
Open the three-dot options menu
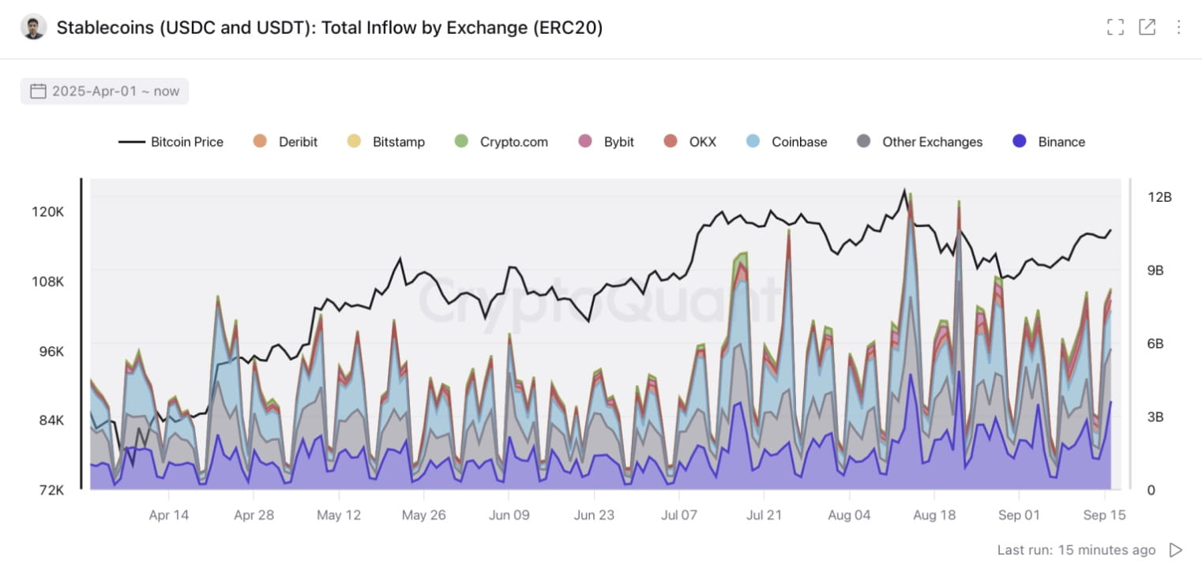1178,26
